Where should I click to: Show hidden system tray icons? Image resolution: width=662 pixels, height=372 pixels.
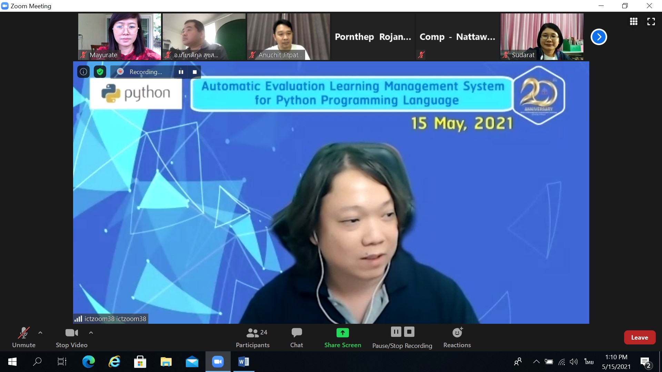pos(536,362)
